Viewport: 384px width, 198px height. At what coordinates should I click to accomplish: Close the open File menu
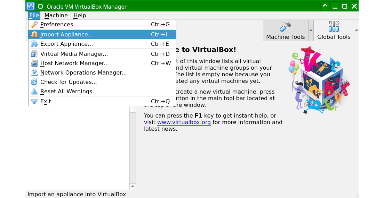34,16
